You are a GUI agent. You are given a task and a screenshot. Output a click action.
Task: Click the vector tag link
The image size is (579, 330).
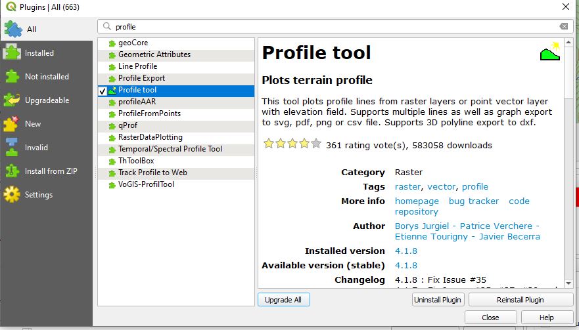pyautogui.click(x=441, y=186)
